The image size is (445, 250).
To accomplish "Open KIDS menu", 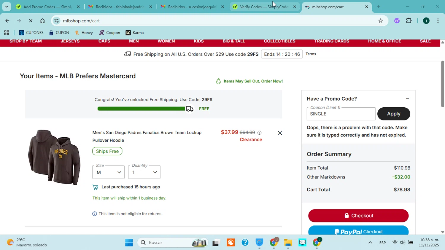I will (199, 41).
